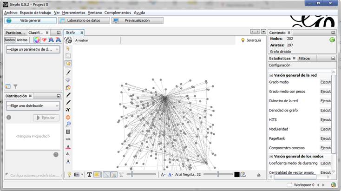Select the direct selection arrow tool
Image resolution: width=341 pixels, height=191 pixels.
point(68,48)
